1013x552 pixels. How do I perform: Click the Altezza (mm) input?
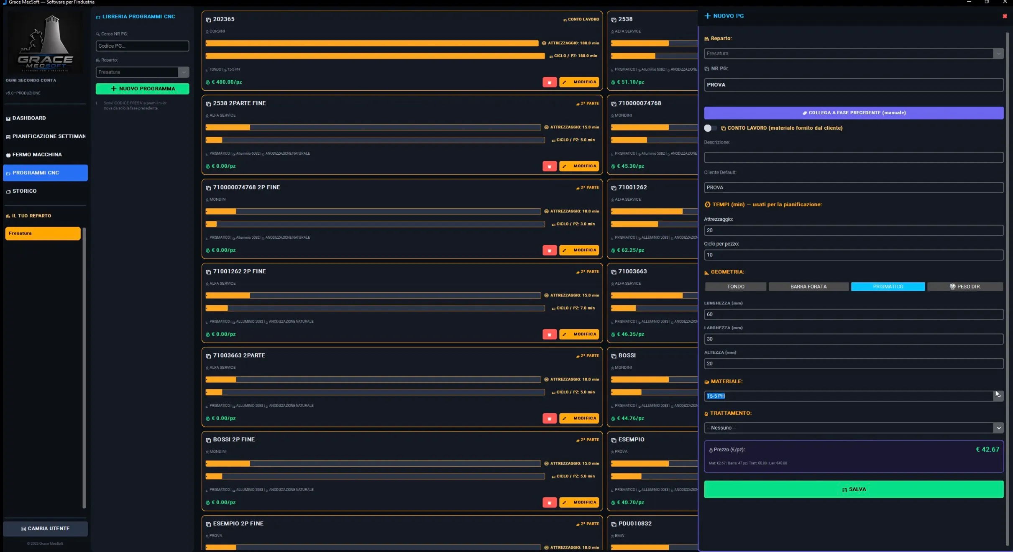click(853, 364)
